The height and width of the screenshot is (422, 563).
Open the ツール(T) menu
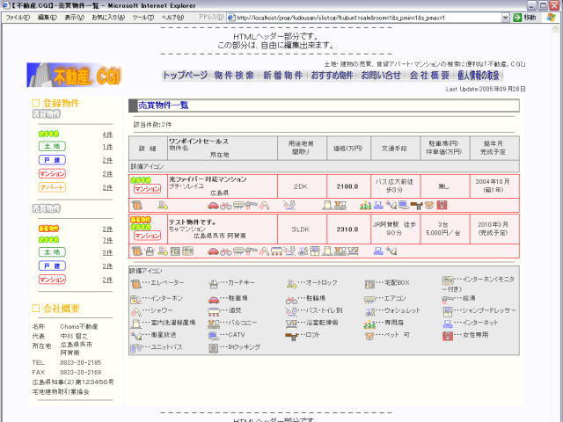143,18
